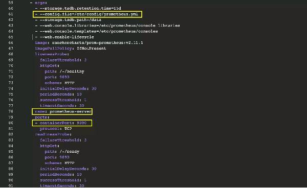
Task: Click the --web.console.libraries argument line
Action: 107,26
